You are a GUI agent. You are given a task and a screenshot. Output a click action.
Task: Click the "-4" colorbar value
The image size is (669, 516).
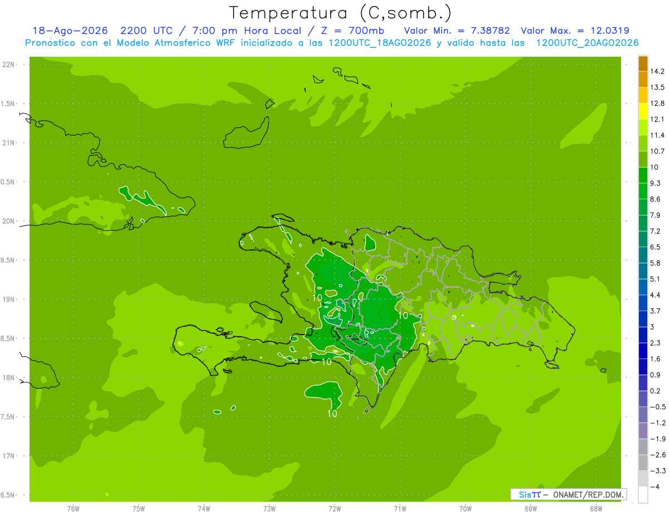(654, 487)
